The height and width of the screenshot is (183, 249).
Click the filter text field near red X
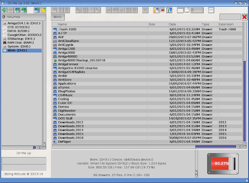click(230, 17)
